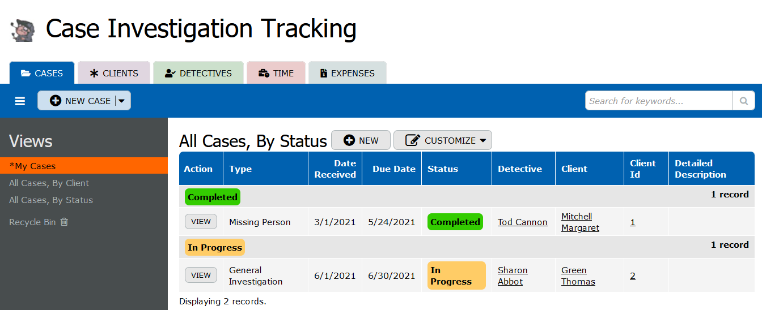Click the green Completed group label
Viewport: 762px width, 310px height.
[213, 197]
